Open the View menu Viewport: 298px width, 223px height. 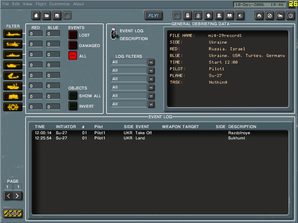[28, 4]
